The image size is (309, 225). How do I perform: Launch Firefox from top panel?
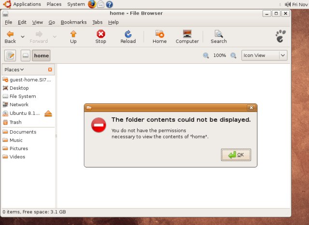click(x=92, y=4)
